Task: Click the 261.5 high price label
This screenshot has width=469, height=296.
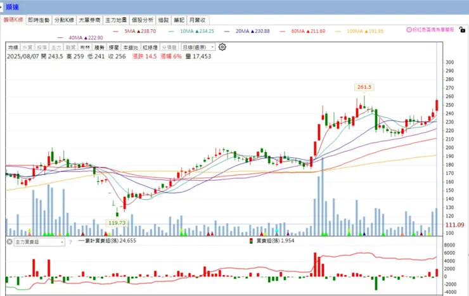Action: coord(364,87)
